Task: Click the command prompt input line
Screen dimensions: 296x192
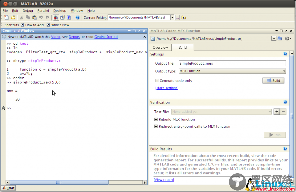Action: tap(76, 108)
